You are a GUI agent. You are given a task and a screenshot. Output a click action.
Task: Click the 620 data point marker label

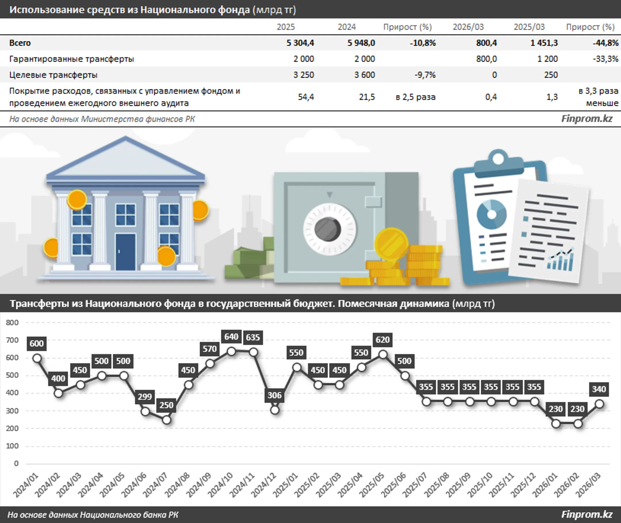pos(382,339)
